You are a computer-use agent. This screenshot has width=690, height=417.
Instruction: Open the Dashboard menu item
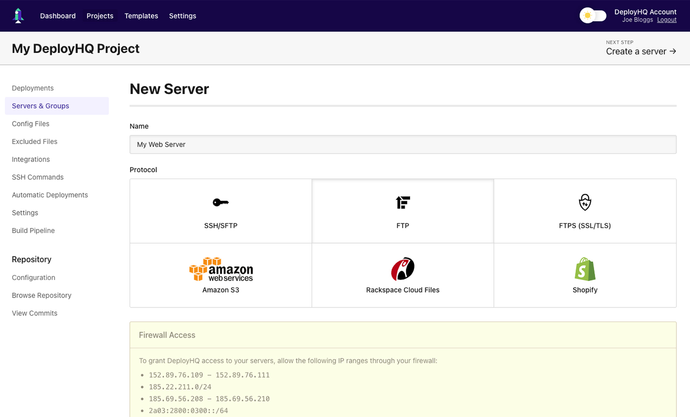pos(58,16)
